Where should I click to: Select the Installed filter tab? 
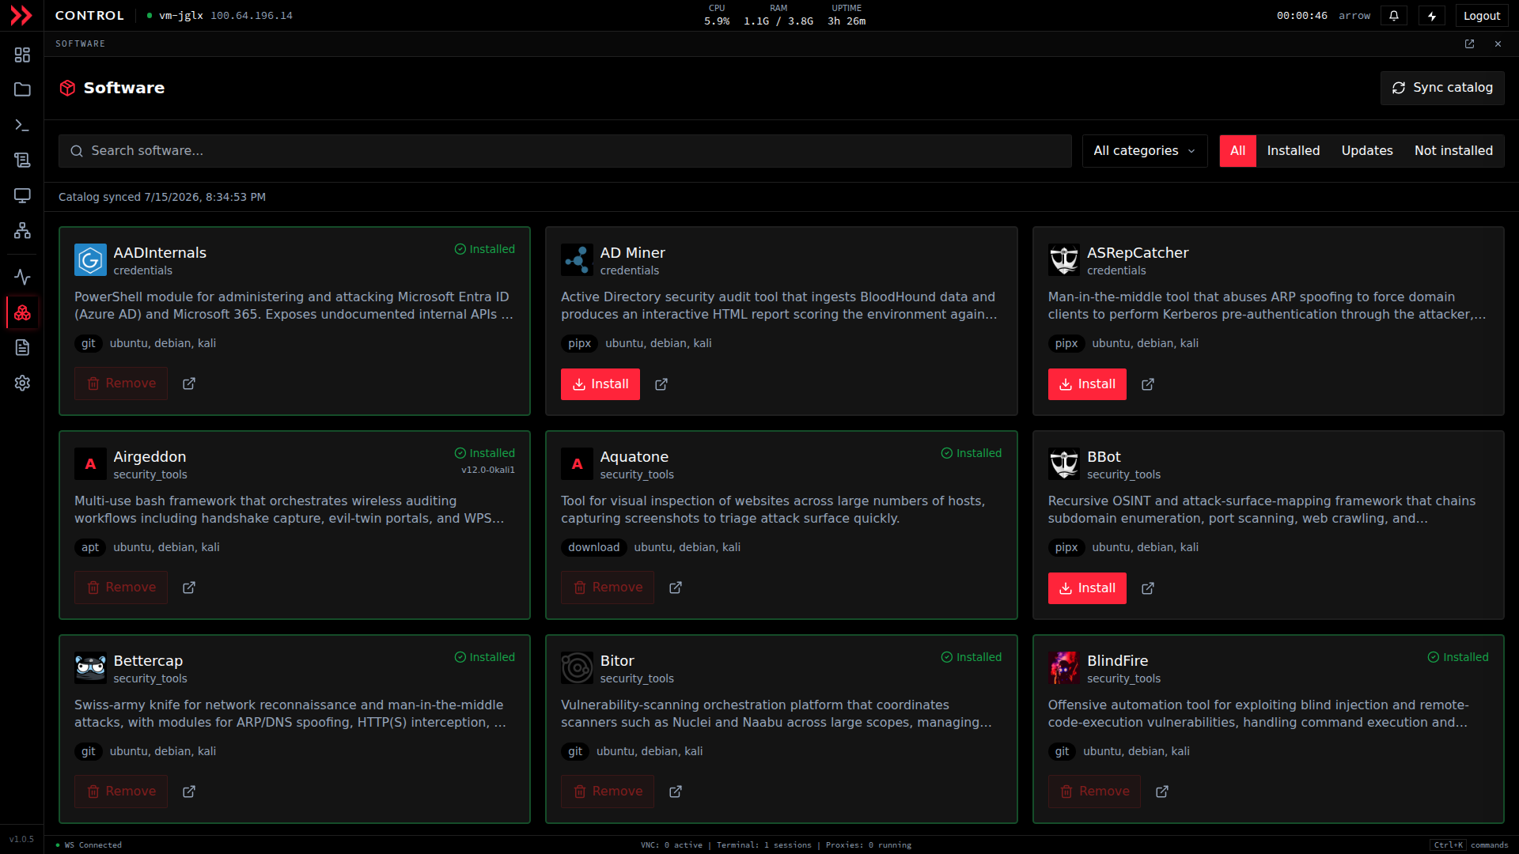tap(1293, 151)
